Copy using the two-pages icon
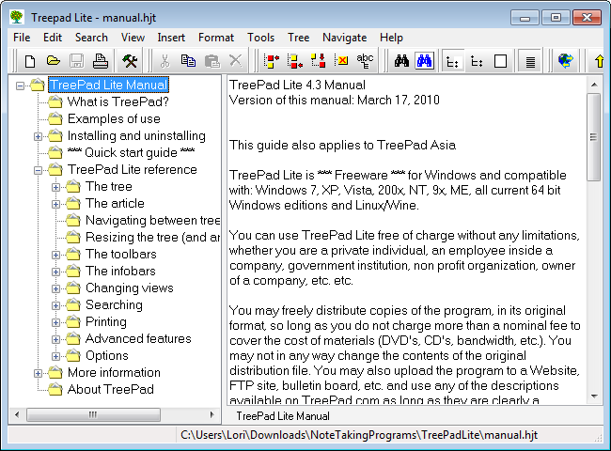The image size is (611, 451). click(189, 61)
